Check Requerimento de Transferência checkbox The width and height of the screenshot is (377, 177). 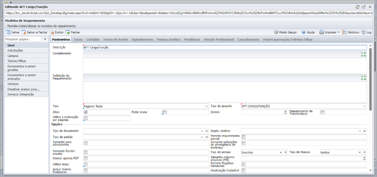pyautogui.click(x=323, y=112)
